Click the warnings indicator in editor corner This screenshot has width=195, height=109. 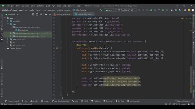click(183, 18)
